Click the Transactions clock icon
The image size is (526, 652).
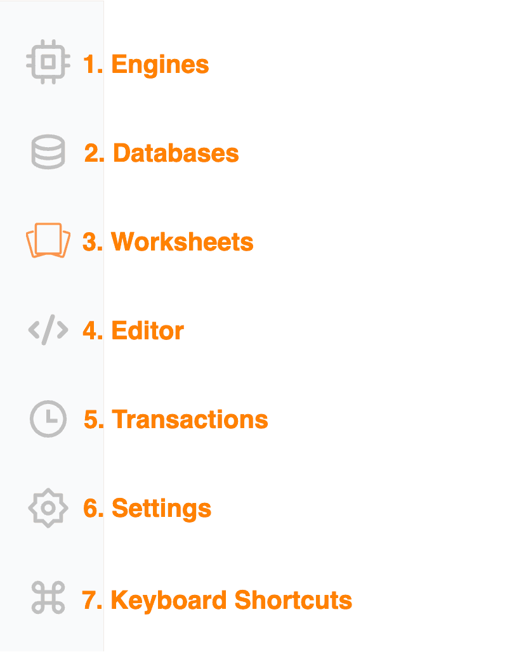point(48,419)
